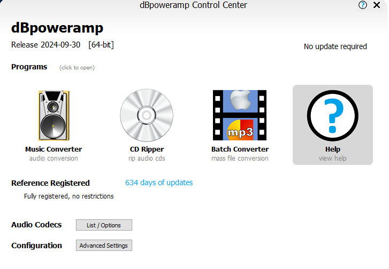Click the 'Batch Converter' text label

pos(240,149)
